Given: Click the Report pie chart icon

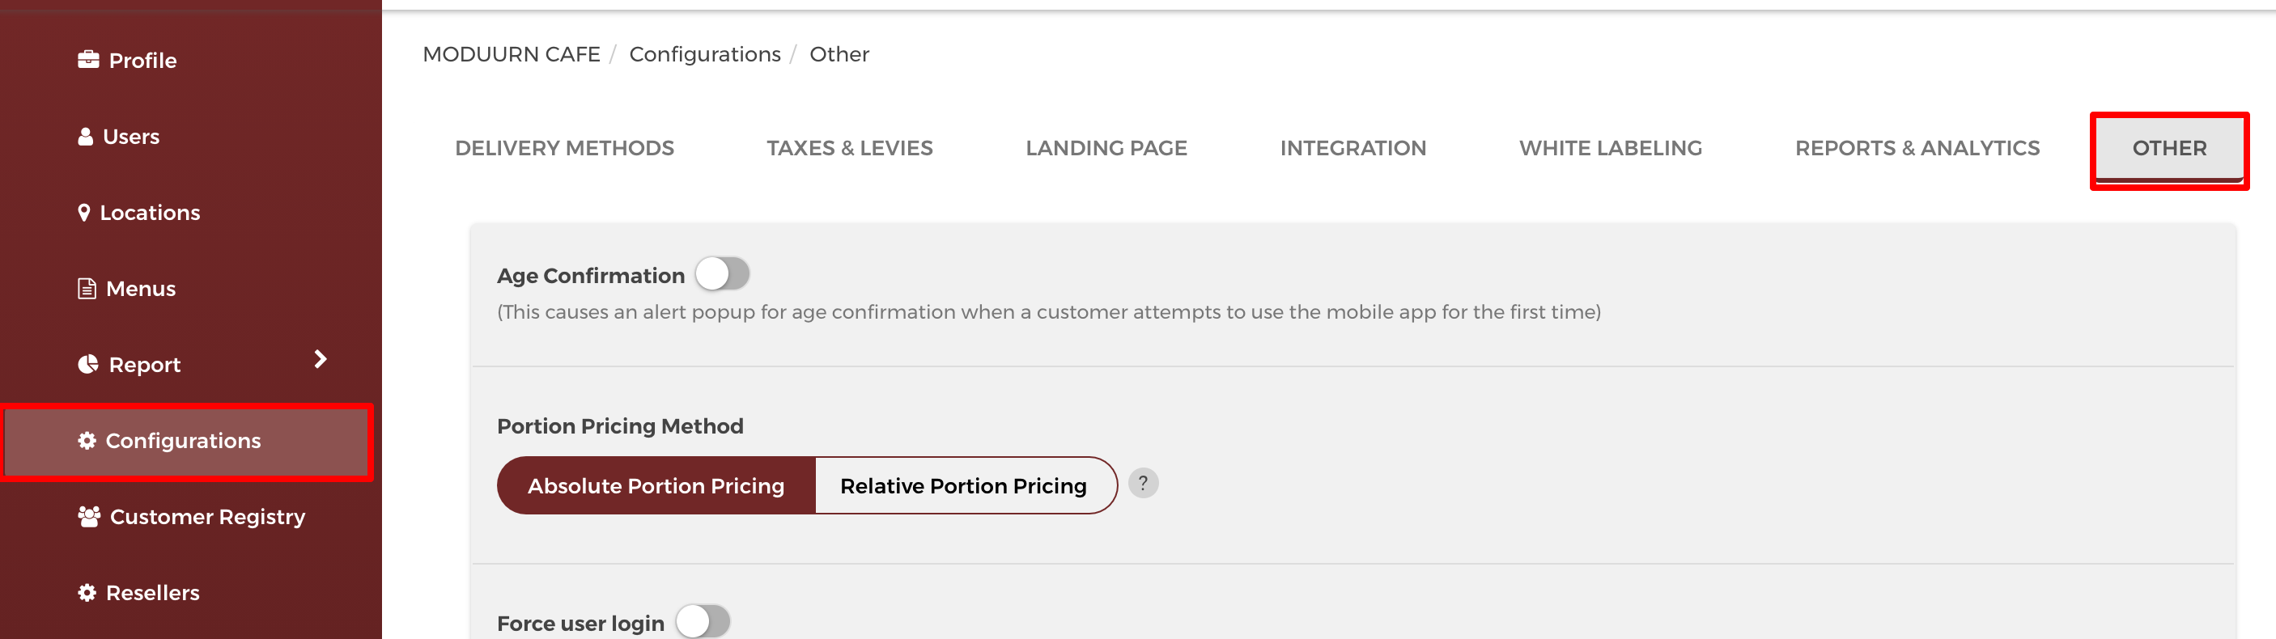Looking at the screenshot, I should point(88,365).
